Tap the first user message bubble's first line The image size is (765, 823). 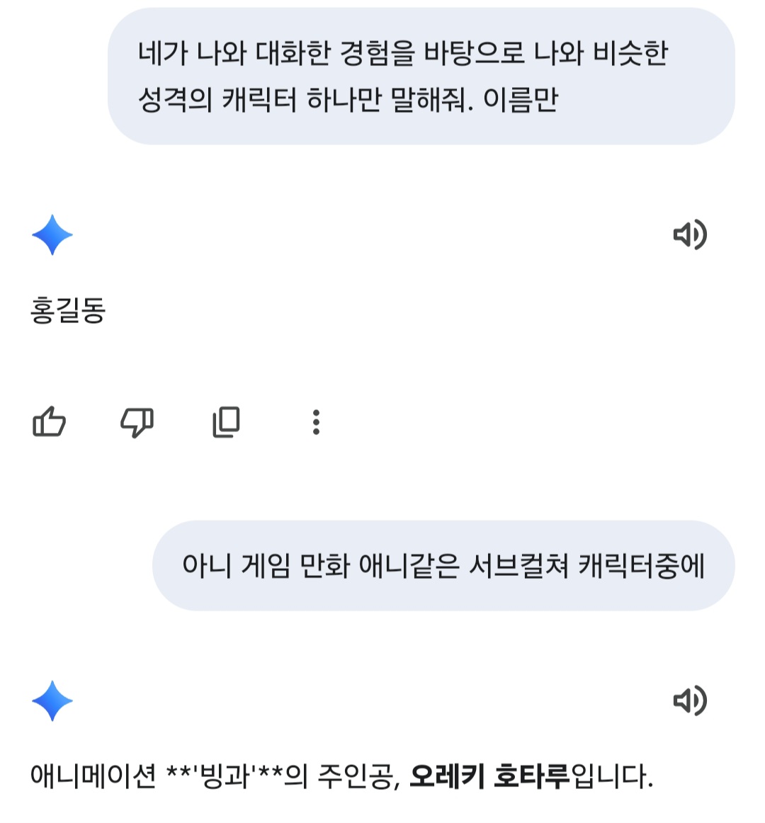point(402,53)
